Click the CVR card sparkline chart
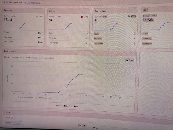This screenshot has width=173, height=130. (x=156, y=26)
